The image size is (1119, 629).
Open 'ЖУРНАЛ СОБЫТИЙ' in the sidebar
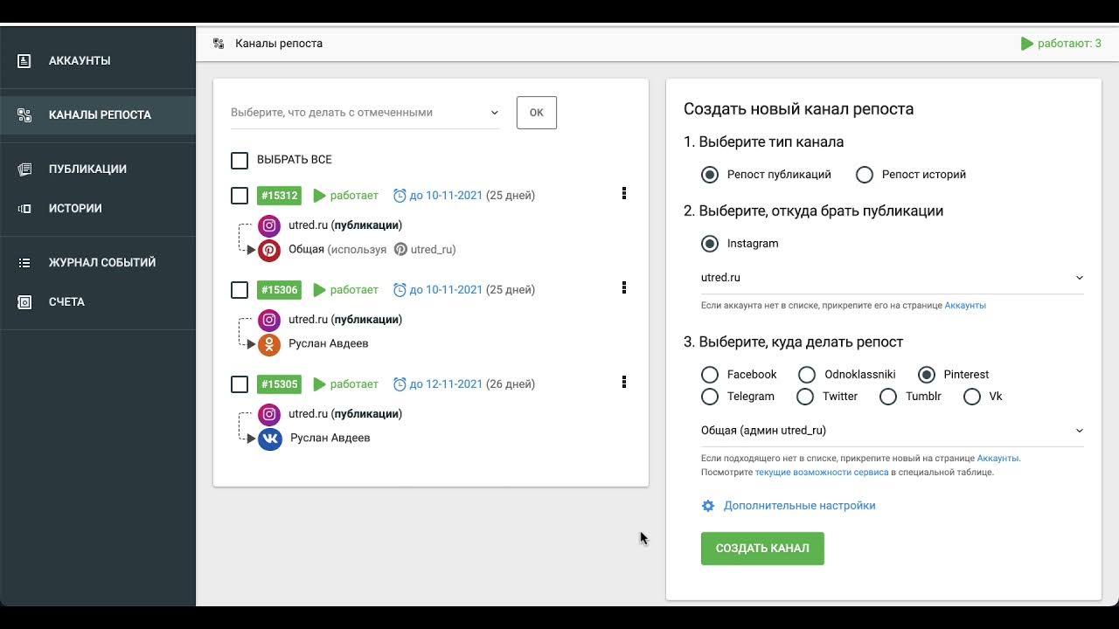coord(101,262)
